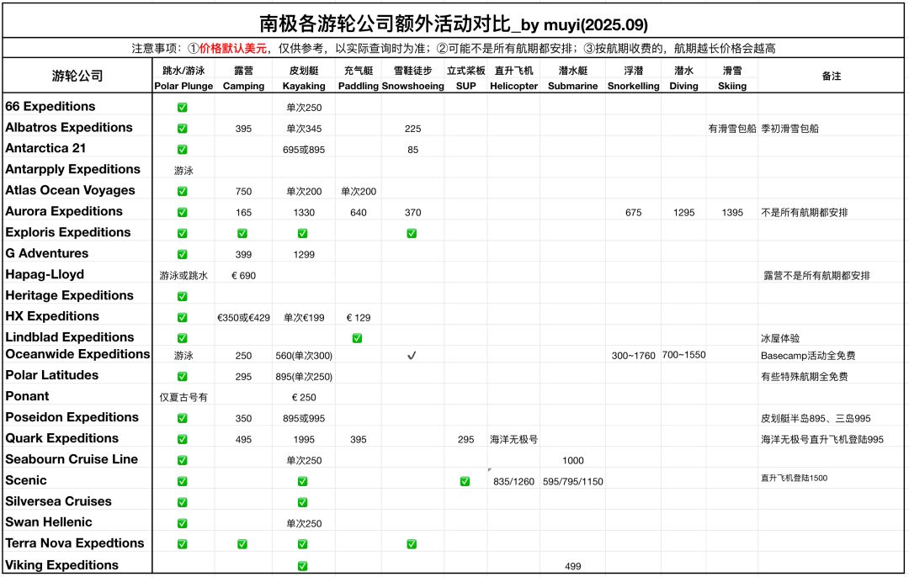Click the Diving column header

684,86
